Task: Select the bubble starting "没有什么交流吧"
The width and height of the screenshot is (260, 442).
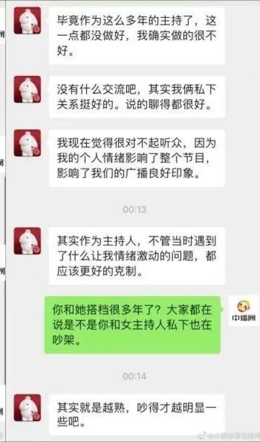Action: 137,97
